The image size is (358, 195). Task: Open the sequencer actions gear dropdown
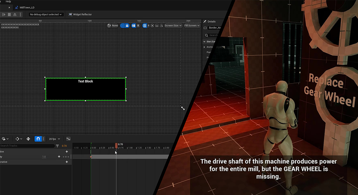point(5,139)
